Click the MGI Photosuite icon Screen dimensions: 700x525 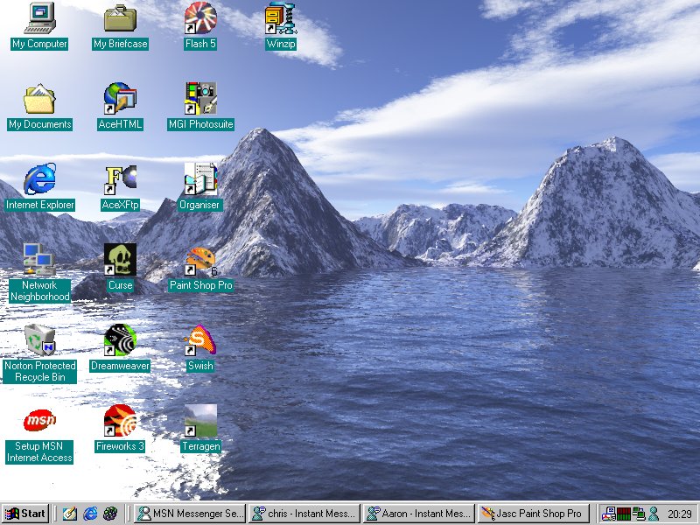click(200, 99)
